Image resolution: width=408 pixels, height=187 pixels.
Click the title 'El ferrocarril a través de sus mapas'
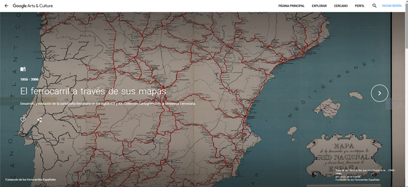click(x=93, y=91)
